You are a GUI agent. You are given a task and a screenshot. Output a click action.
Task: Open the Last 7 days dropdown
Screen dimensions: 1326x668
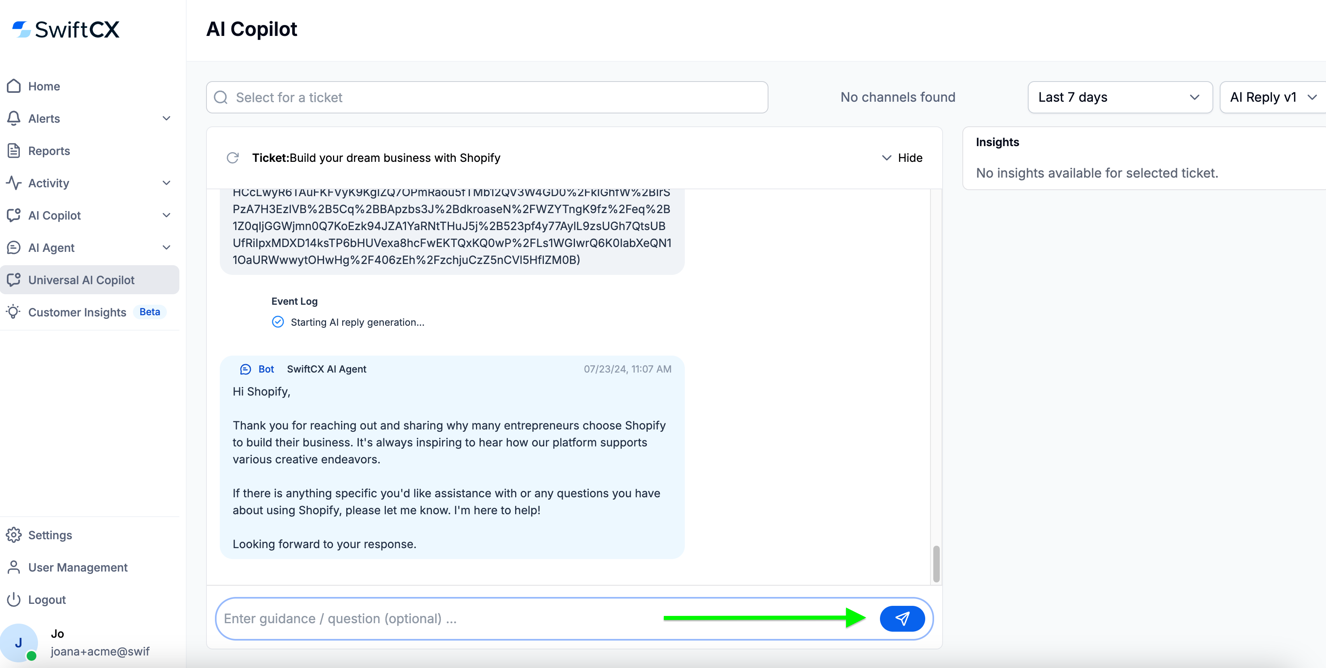coord(1120,97)
